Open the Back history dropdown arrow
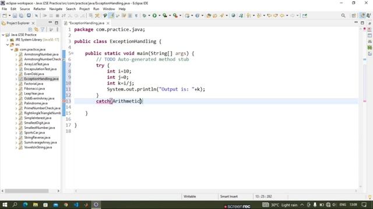 coord(287,16)
